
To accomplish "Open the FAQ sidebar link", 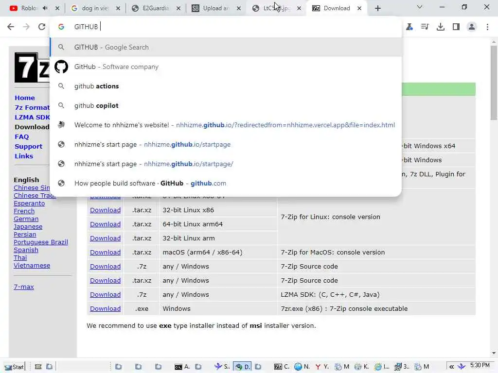I will (x=21, y=136).
